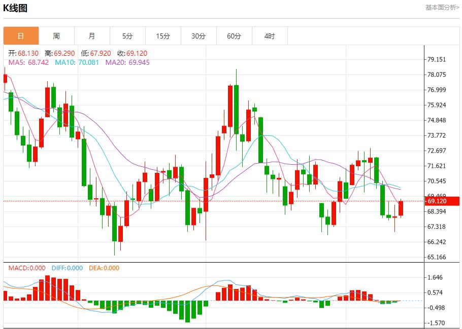462x329 pixels.
Task: Choose the 60分 interval tab
Action: tap(234, 36)
